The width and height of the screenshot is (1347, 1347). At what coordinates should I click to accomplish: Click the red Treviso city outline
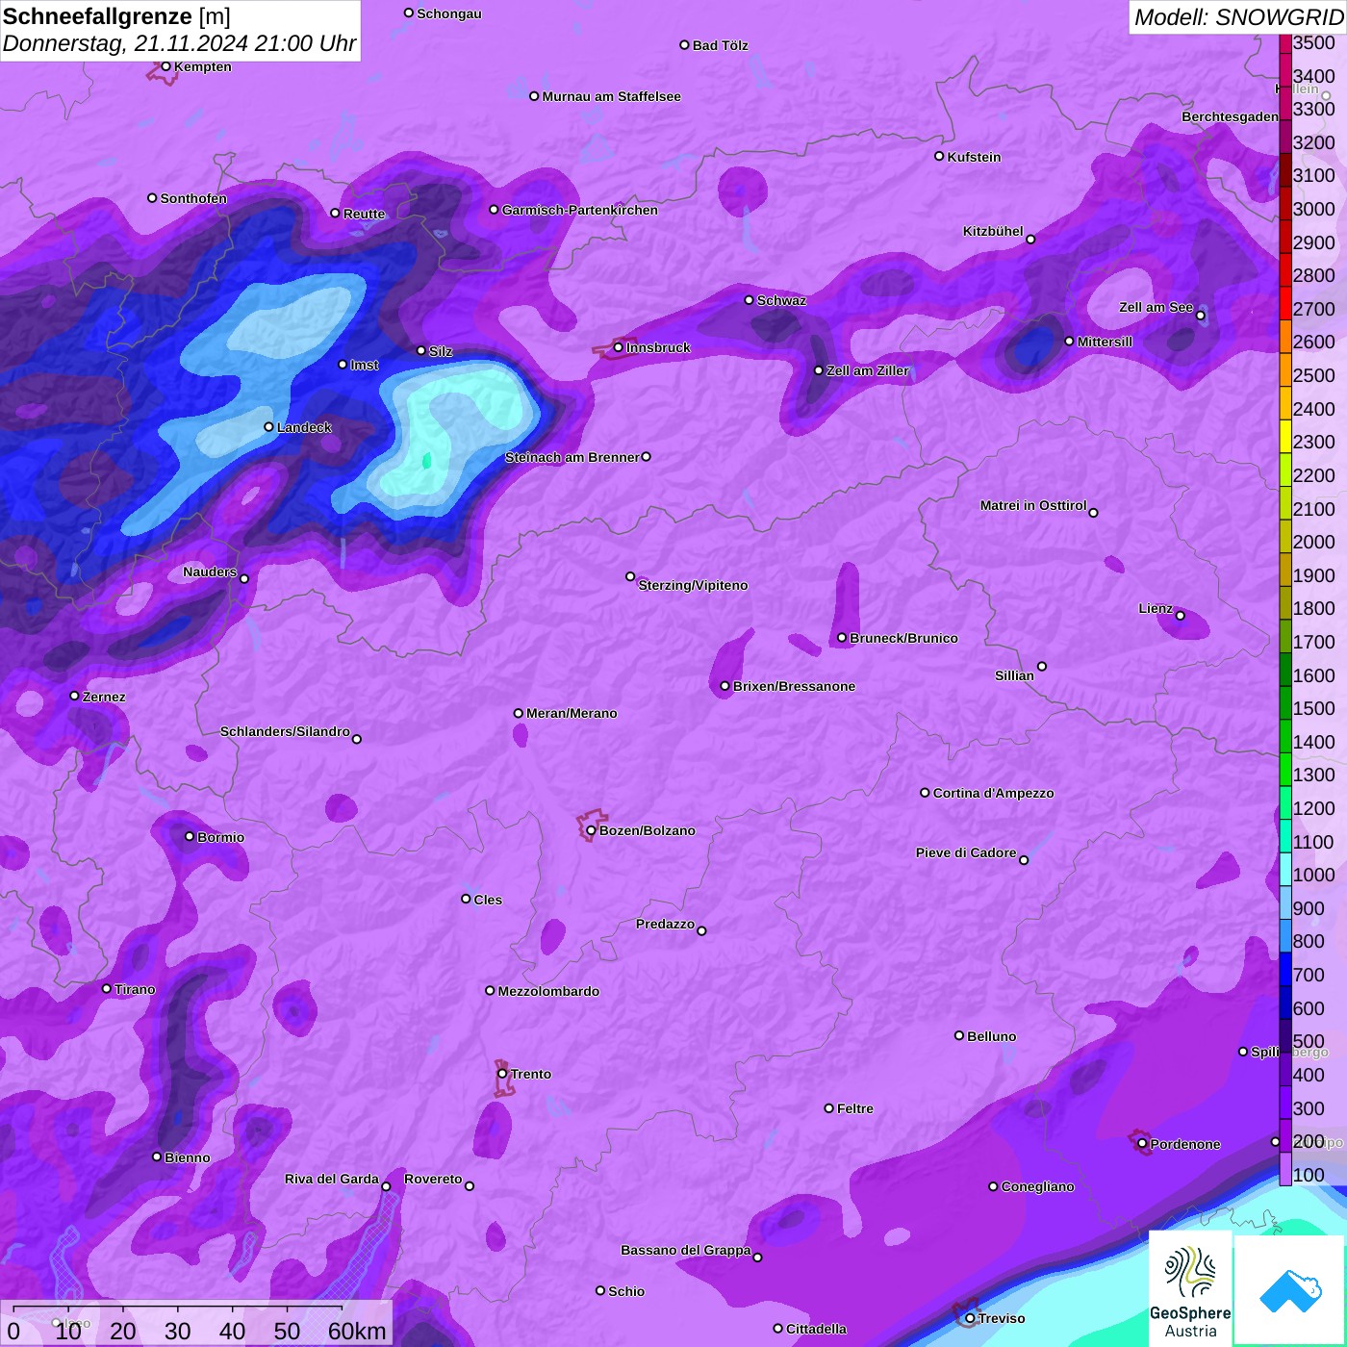coord(965,1314)
